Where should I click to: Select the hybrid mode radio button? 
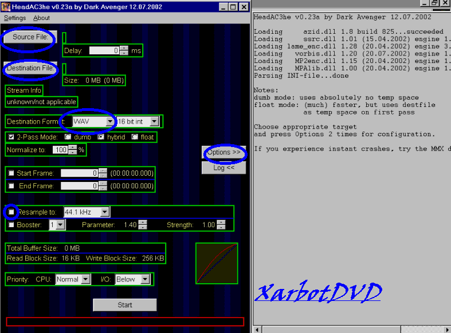tap(100, 137)
